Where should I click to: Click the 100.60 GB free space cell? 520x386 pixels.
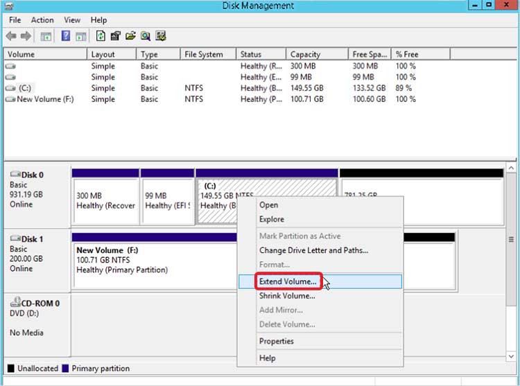pyautogui.click(x=369, y=99)
